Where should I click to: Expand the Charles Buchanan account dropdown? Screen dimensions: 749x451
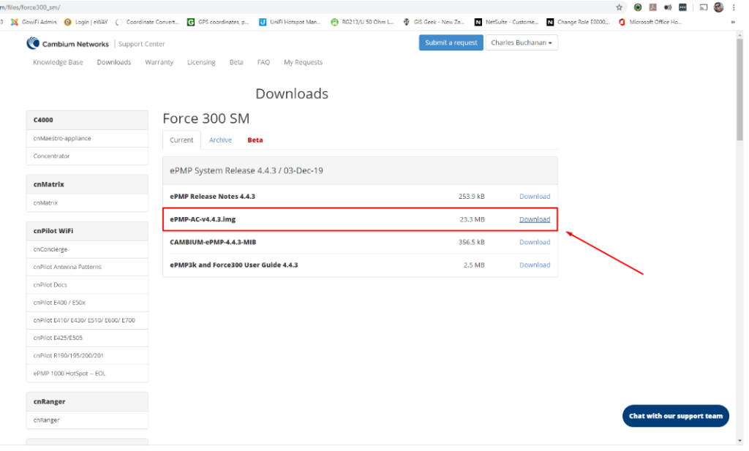point(522,43)
